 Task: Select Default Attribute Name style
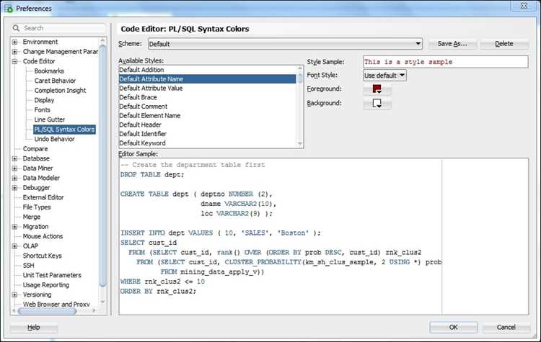(207, 79)
